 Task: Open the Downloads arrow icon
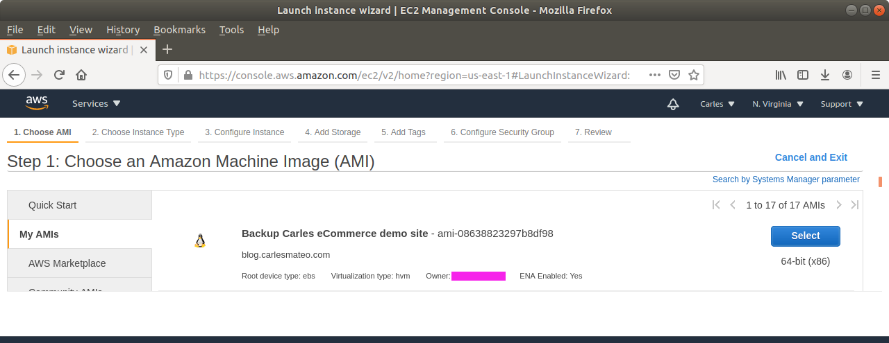tap(825, 75)
